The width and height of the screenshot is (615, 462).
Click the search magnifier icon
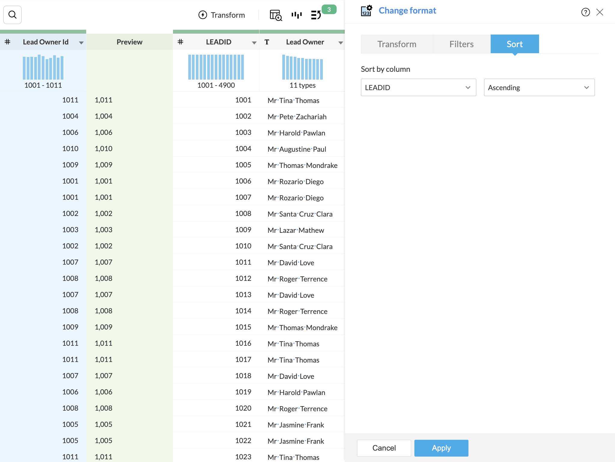(x=12, y=15)
